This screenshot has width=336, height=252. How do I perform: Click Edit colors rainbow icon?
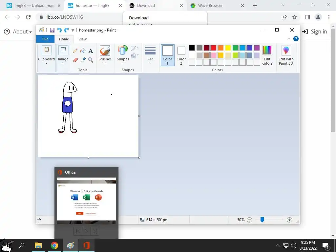tap(267, 51)
